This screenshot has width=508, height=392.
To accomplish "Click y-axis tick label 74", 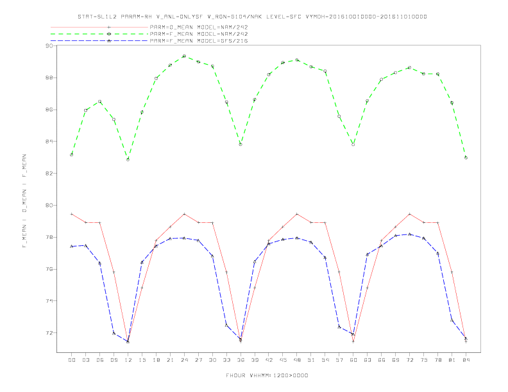I will (x=49, y=301).
